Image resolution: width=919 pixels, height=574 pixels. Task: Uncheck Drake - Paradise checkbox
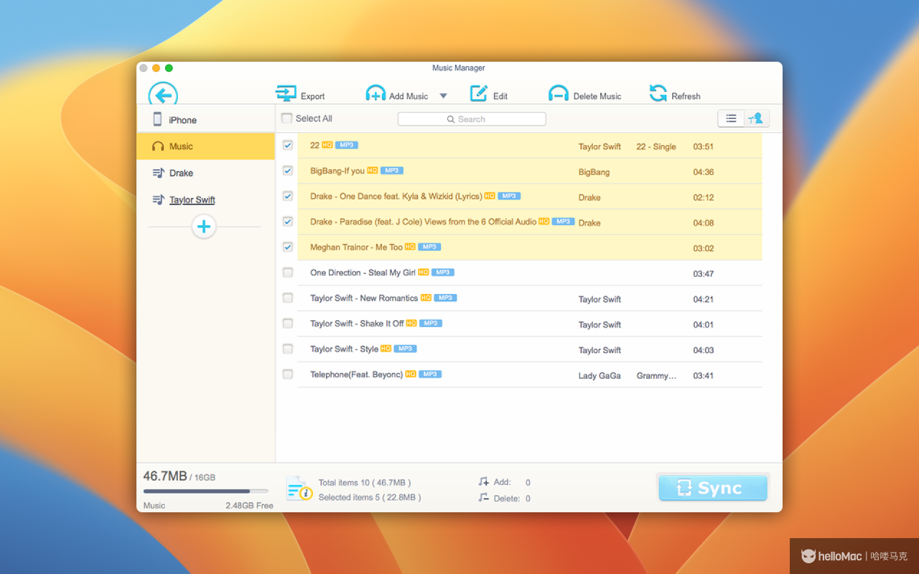coord(288,222)
